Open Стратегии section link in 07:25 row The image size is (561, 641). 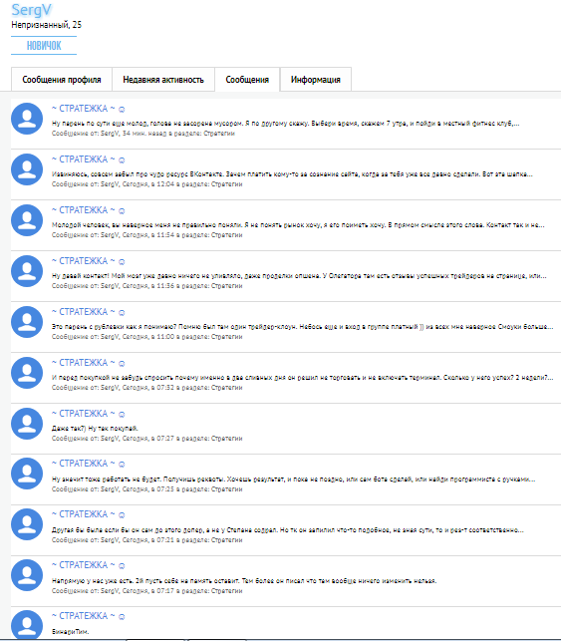pos(227,488)
